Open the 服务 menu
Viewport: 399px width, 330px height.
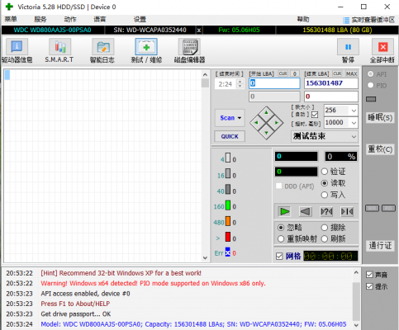pyautogui.click(x=40, y=19)
